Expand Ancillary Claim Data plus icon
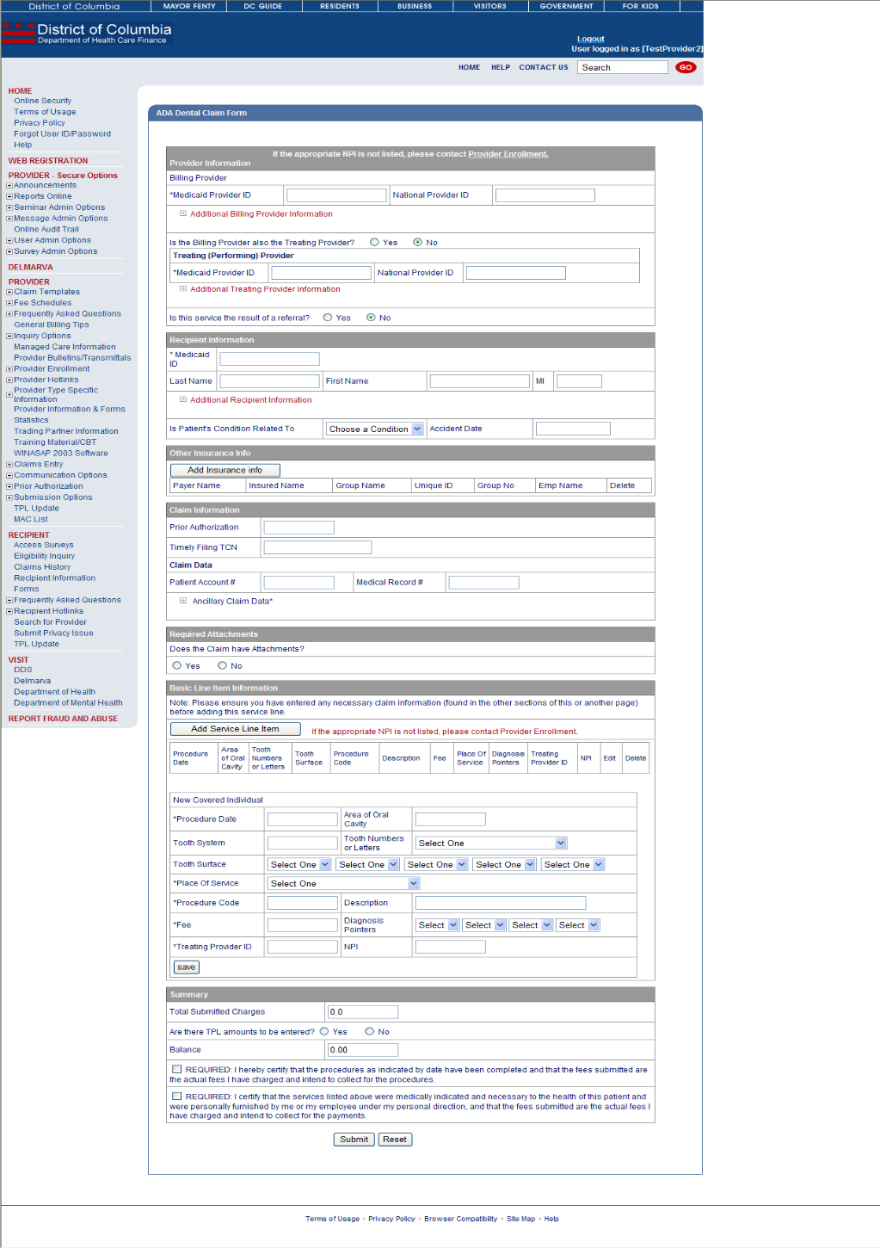 (x=183, y=601)
